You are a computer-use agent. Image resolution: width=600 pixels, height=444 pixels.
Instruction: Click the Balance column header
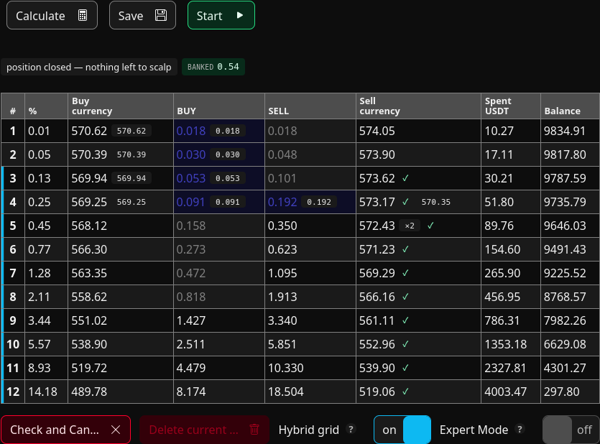(x=570, y=106)
